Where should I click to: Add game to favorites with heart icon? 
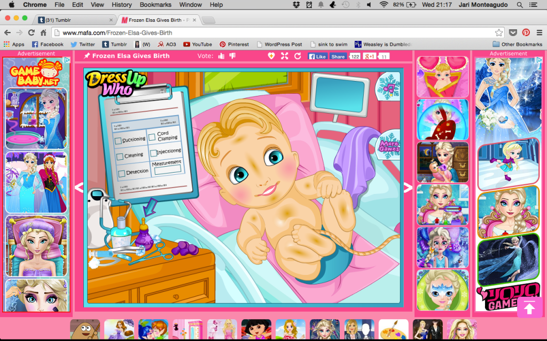point(271,56)
